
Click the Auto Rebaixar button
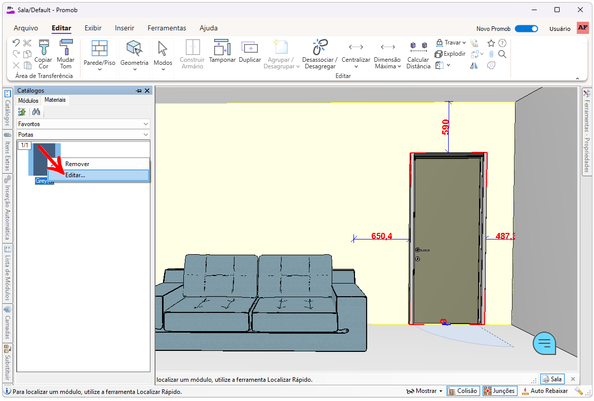[x=544, y=391]
